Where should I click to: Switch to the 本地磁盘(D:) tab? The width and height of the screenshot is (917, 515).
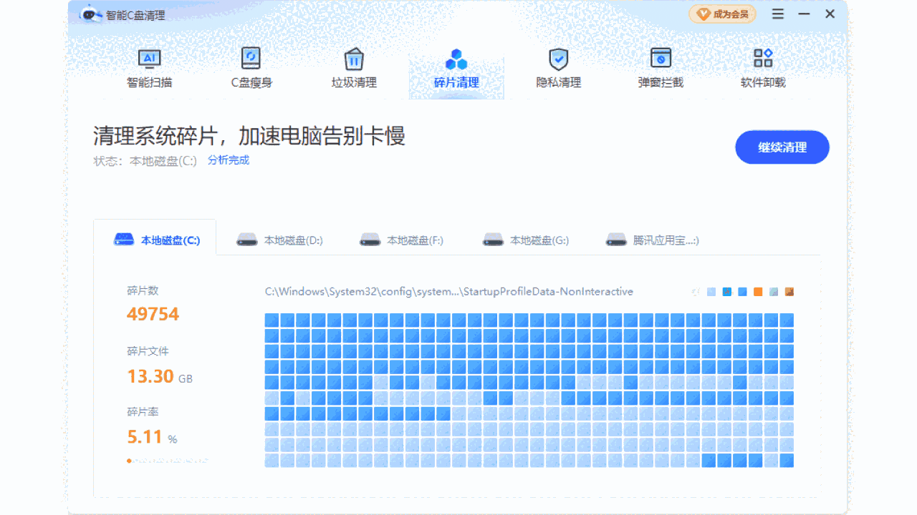[279, 240]
